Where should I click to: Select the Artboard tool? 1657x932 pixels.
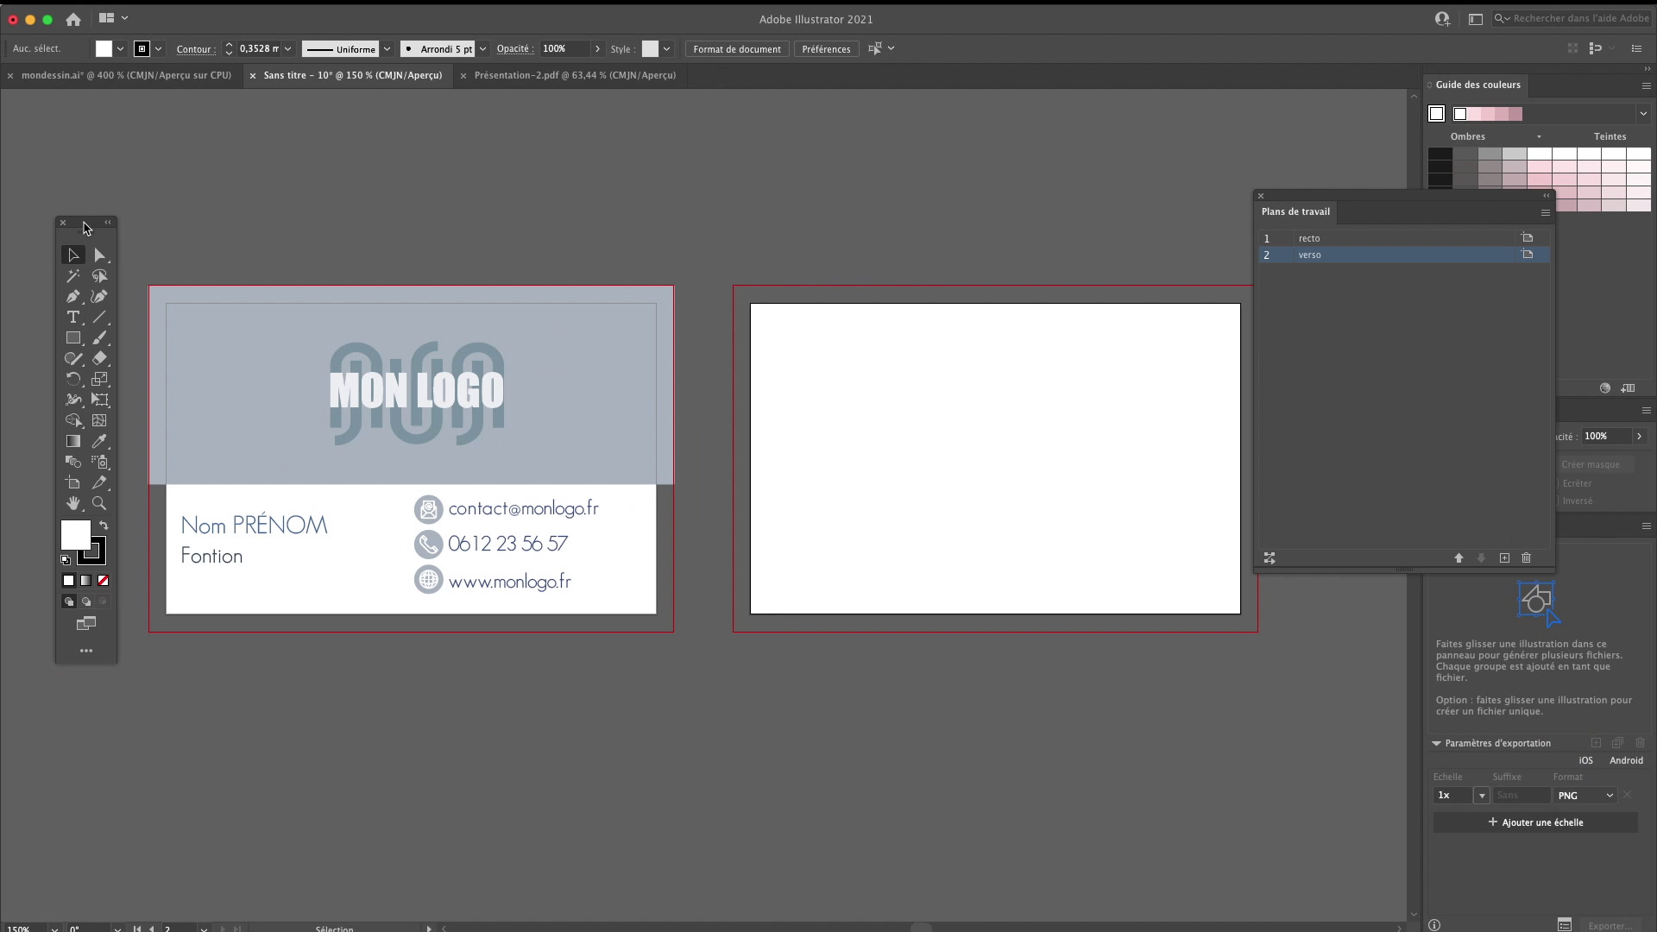(73, 482)
